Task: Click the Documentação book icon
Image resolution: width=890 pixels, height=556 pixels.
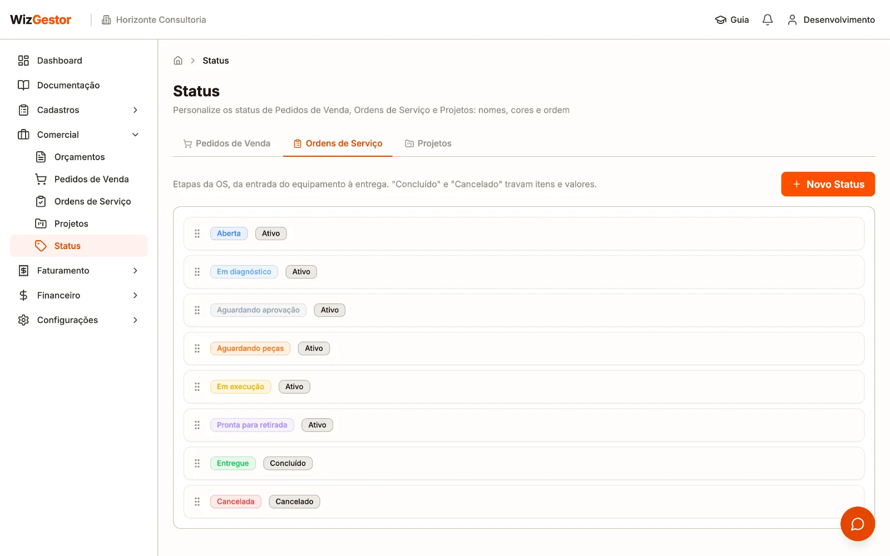Action: click(x=23, y=85)
